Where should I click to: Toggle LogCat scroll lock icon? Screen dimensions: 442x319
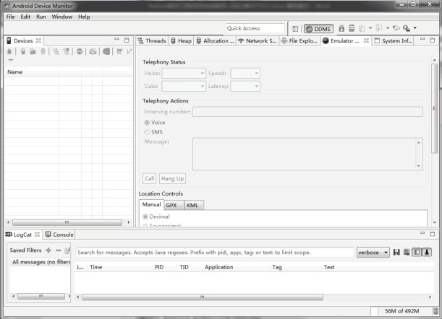pos(426,253)
